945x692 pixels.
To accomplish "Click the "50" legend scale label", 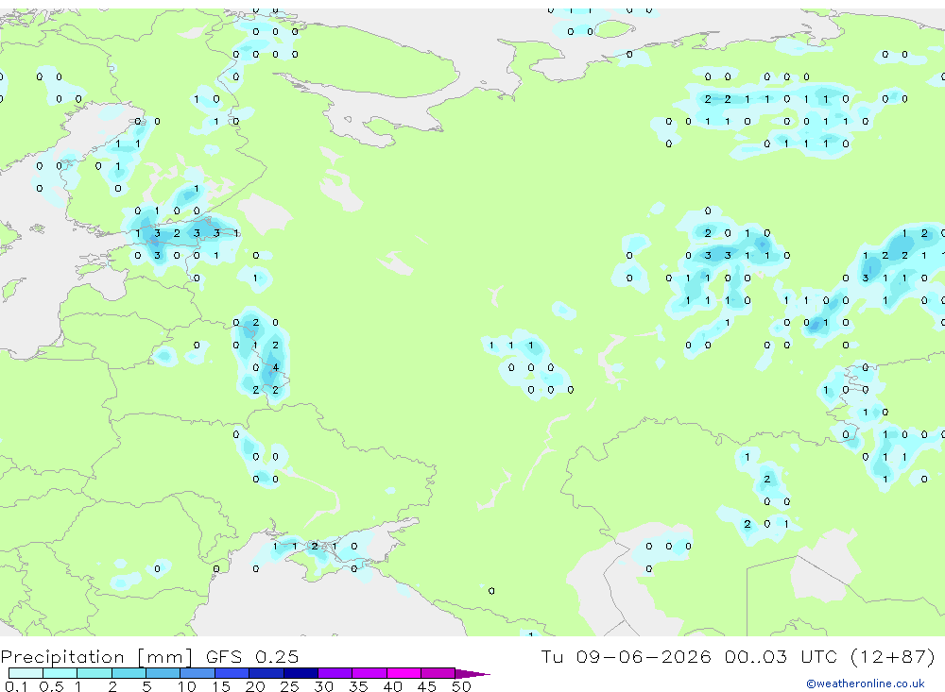I will pyautogui.click(x=461, y=686).
